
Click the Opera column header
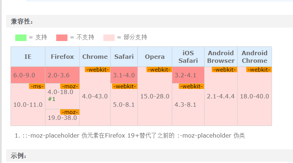155,57
